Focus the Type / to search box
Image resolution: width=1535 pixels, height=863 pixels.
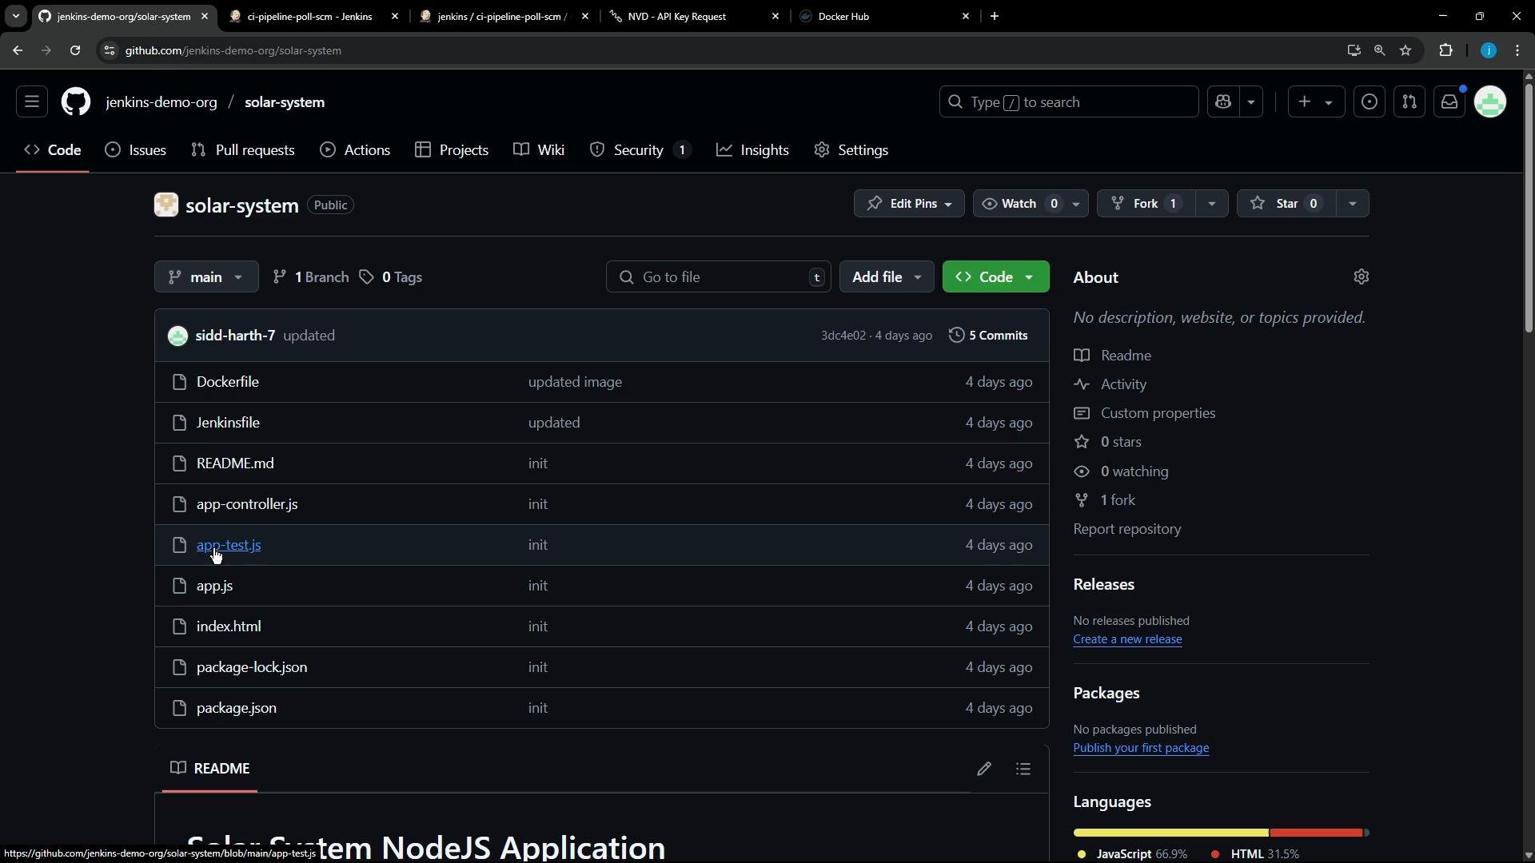(x=1069, y=102)
